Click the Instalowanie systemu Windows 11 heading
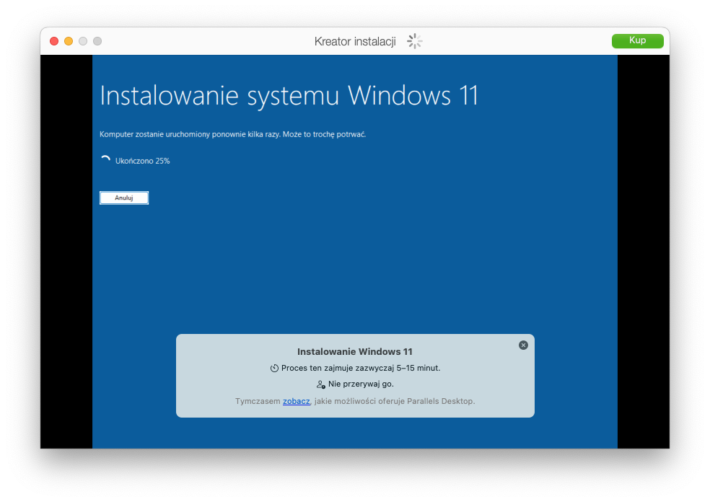 (289, 96)
